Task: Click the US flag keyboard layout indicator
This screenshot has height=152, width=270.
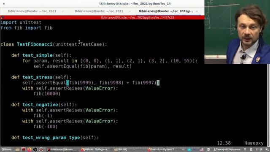Action: point(202,149)
